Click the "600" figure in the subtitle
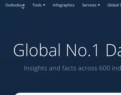121x95 pixels. (105, 68)
